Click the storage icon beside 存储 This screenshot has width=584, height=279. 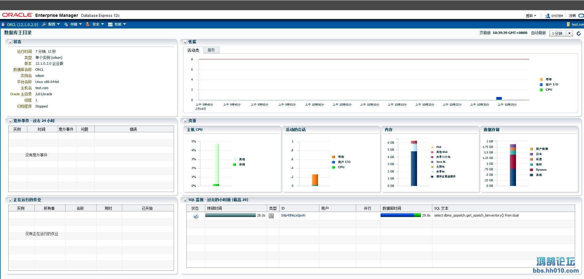(x=66, y=25)
